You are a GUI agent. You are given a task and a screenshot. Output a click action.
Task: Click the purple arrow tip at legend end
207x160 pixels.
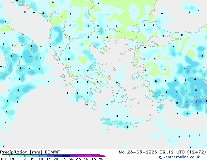(104, 156)
